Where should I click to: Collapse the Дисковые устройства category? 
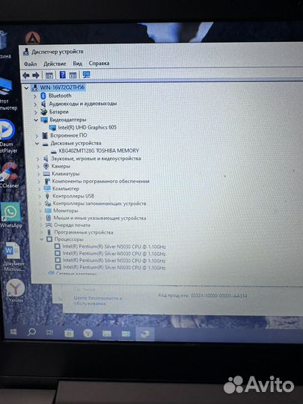pos(37,144)
